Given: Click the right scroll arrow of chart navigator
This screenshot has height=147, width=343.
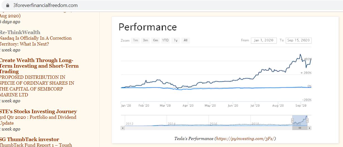Looking at the screenshot, I should [x=310, y=128].
